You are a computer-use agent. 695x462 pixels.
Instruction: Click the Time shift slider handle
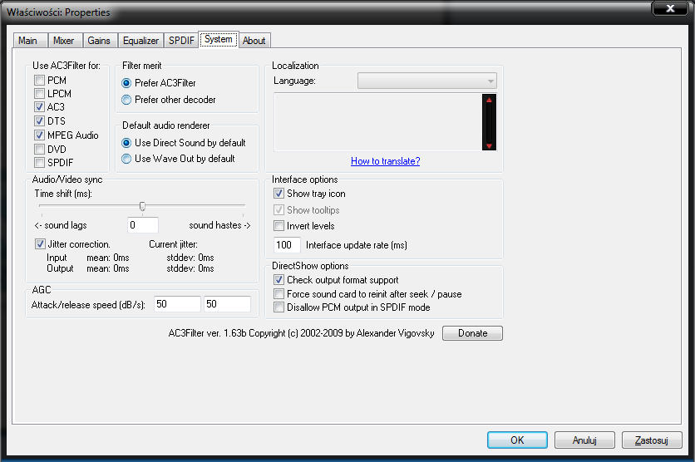click(x=142, y=206)
